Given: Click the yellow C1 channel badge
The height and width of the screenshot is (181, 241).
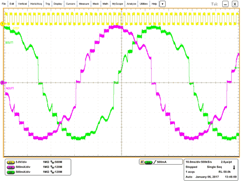Looking at the screenshot, I should (x=11, y=162).
